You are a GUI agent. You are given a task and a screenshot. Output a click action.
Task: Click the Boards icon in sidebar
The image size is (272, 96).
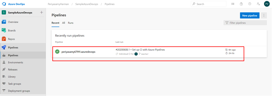pos(4,30)
